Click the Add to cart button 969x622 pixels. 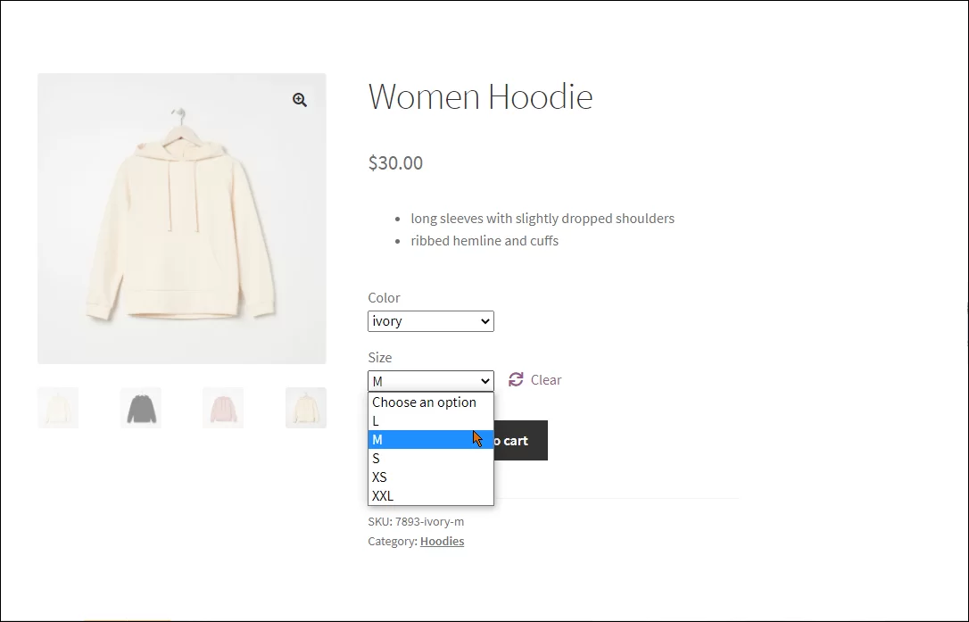(x=520, y=440)
